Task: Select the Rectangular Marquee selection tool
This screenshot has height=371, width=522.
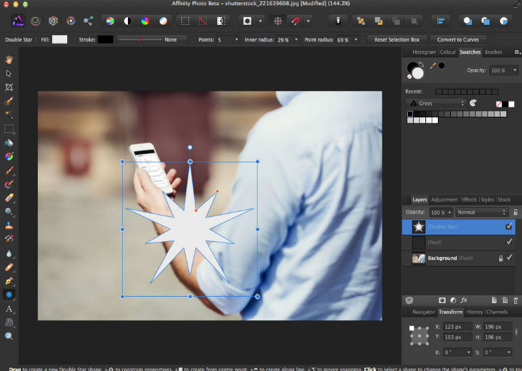Action: [9, 128]
